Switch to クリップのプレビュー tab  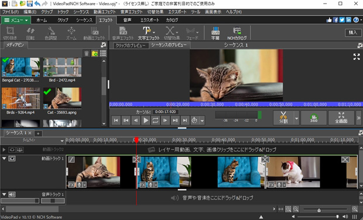131,46
